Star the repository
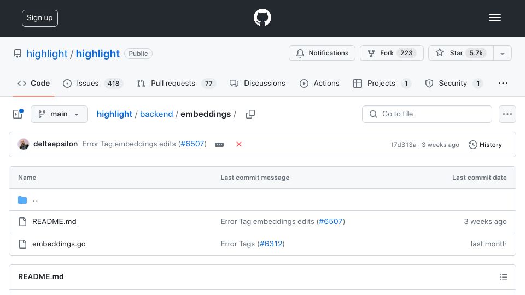 coord(460,53)
